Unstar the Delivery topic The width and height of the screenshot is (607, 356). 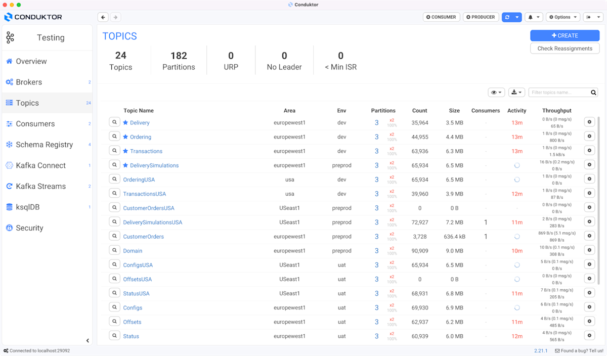click(x=126, y=122)
